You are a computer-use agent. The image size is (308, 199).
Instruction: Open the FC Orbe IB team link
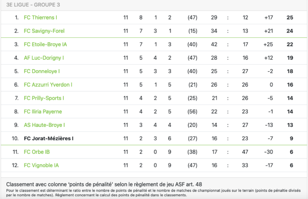coord(37,152)
